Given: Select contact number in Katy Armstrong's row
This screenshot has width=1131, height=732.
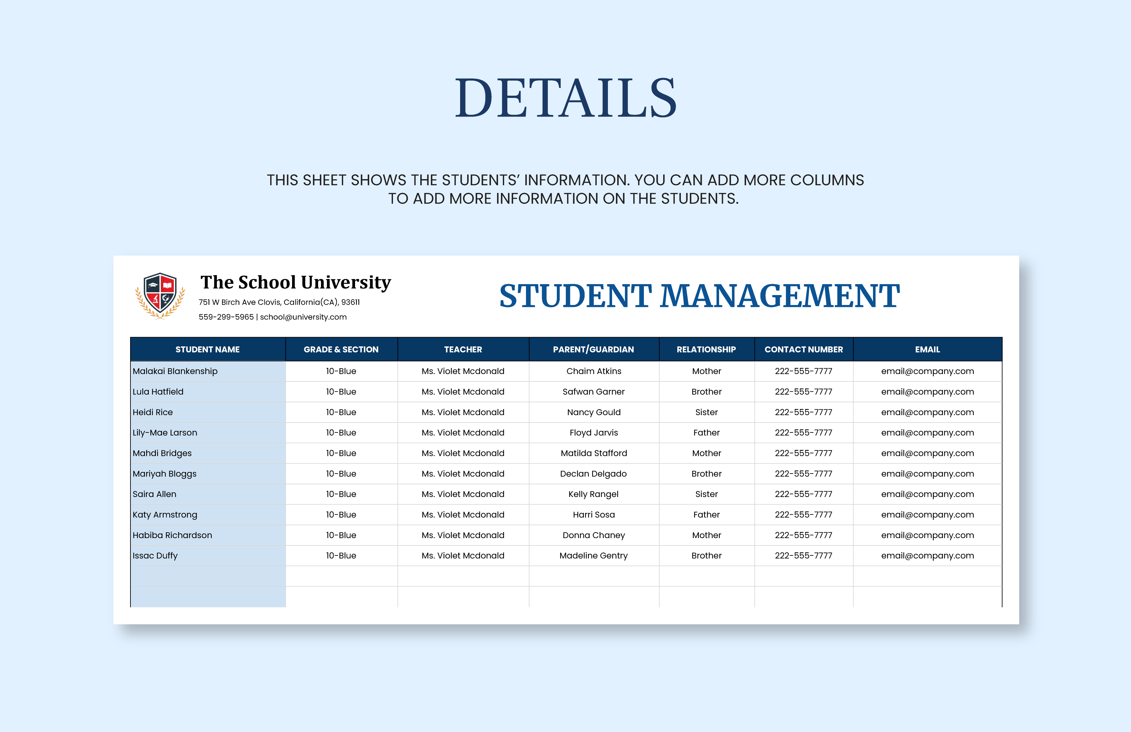Looking at the screenshot, I should pyautogui.click(x=804, y=514).
